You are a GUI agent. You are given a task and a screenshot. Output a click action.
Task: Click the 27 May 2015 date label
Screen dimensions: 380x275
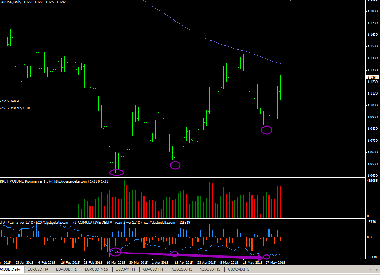click(x=275, y=263)
